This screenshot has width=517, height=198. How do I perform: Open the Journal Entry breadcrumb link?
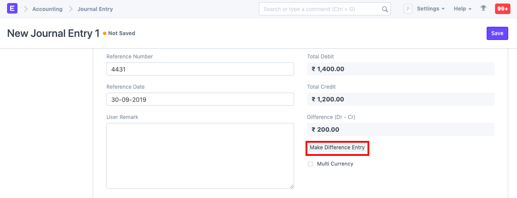pyautogui.click(x=95, y=9)
